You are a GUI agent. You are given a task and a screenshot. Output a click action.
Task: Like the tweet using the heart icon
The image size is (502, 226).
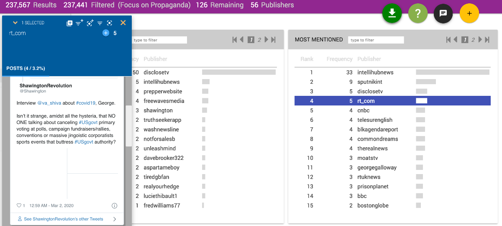tap(19, 205)
